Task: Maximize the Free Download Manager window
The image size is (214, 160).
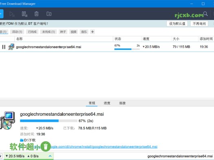Action: [x=203, y=4]
